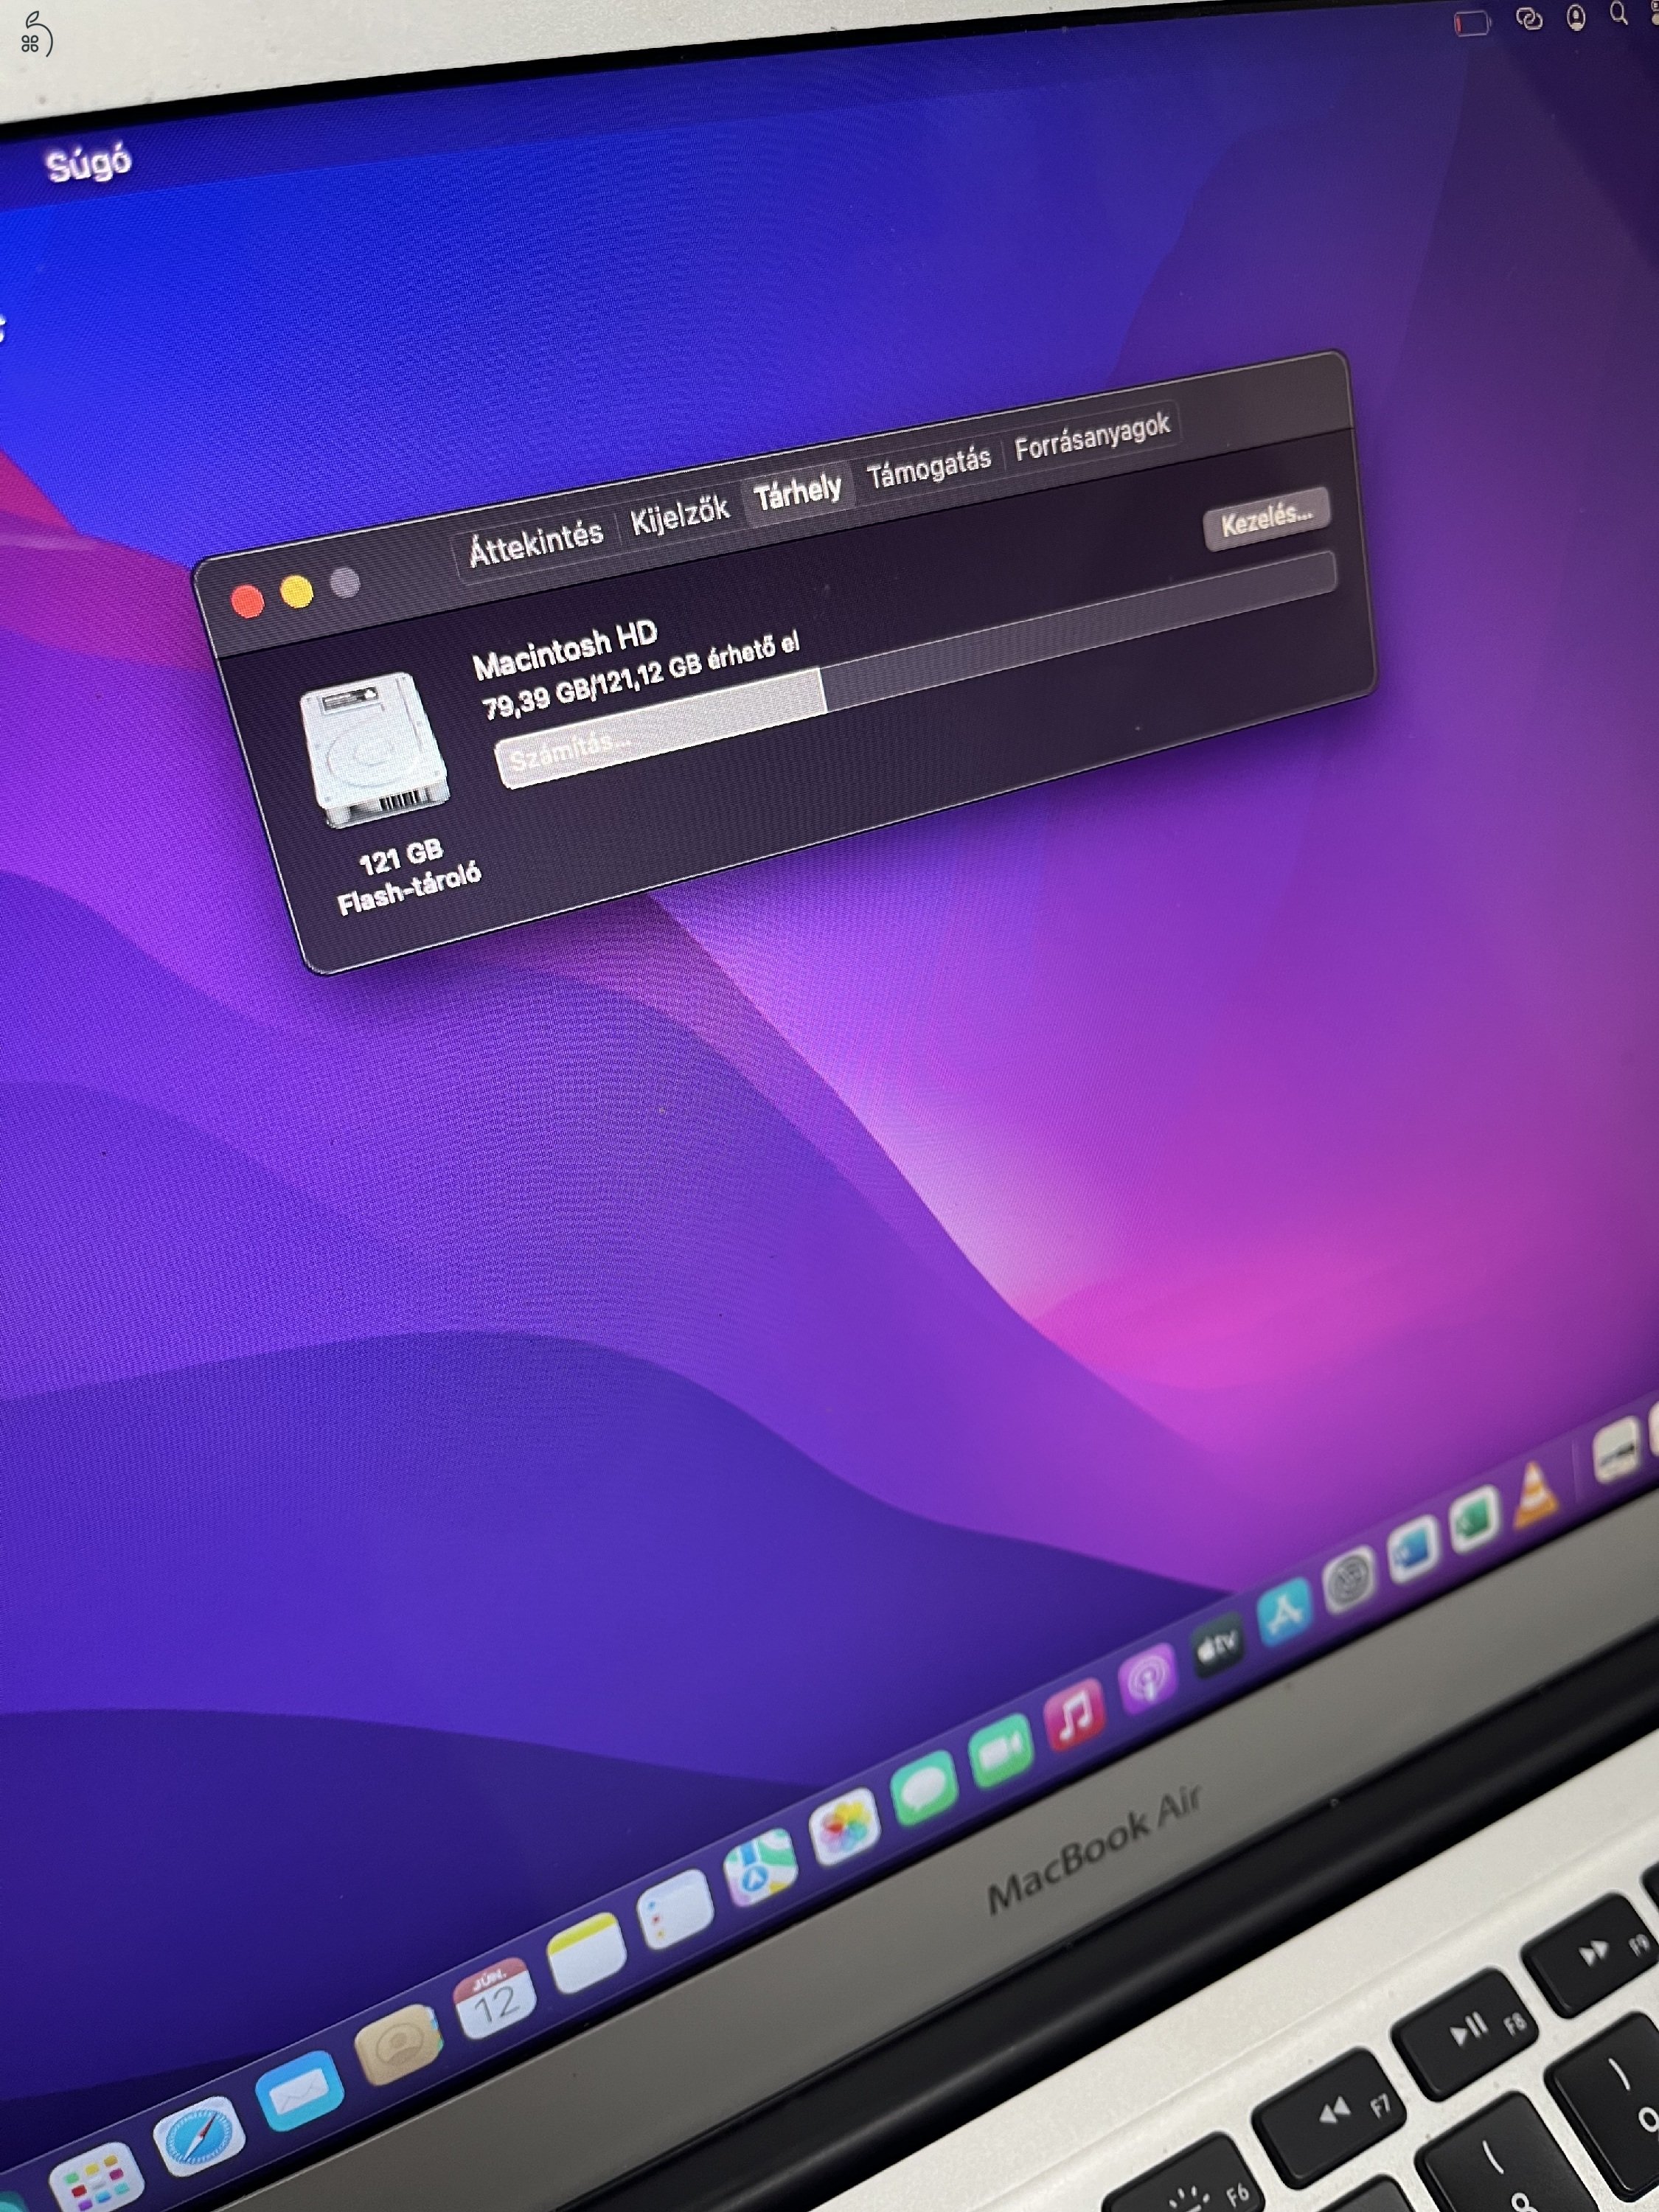Open System Preferences from the Dock
The height and width of the screenshot is (2212, 1659).
(1349, 1579)
